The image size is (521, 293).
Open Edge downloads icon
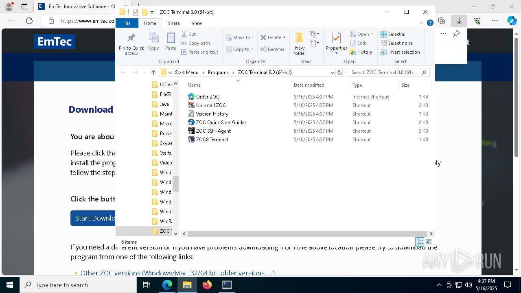[x=459, y=21]
